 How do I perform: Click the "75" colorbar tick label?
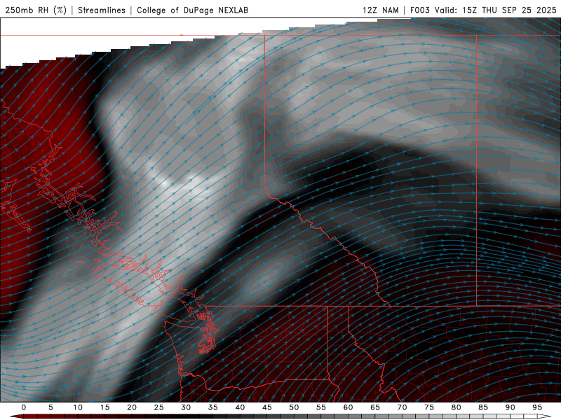429,407
